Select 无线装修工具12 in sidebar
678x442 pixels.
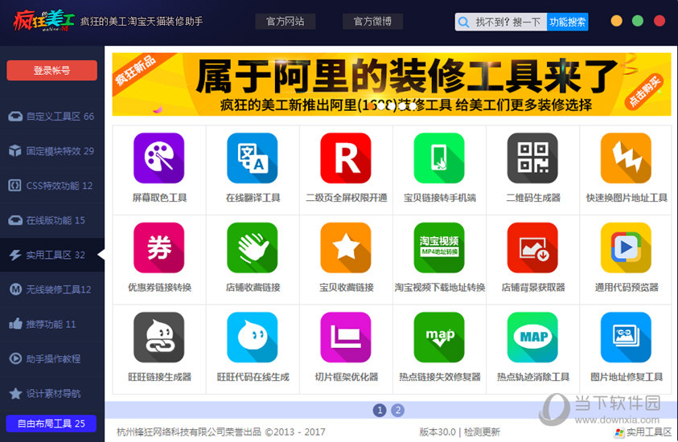tap(52, 289)
